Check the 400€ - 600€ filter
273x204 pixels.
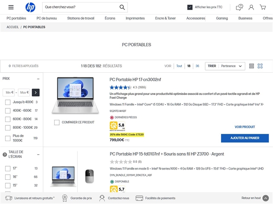point(8,110)
